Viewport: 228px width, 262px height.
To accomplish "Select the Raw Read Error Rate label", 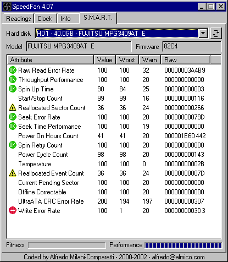I will point(46,70).
